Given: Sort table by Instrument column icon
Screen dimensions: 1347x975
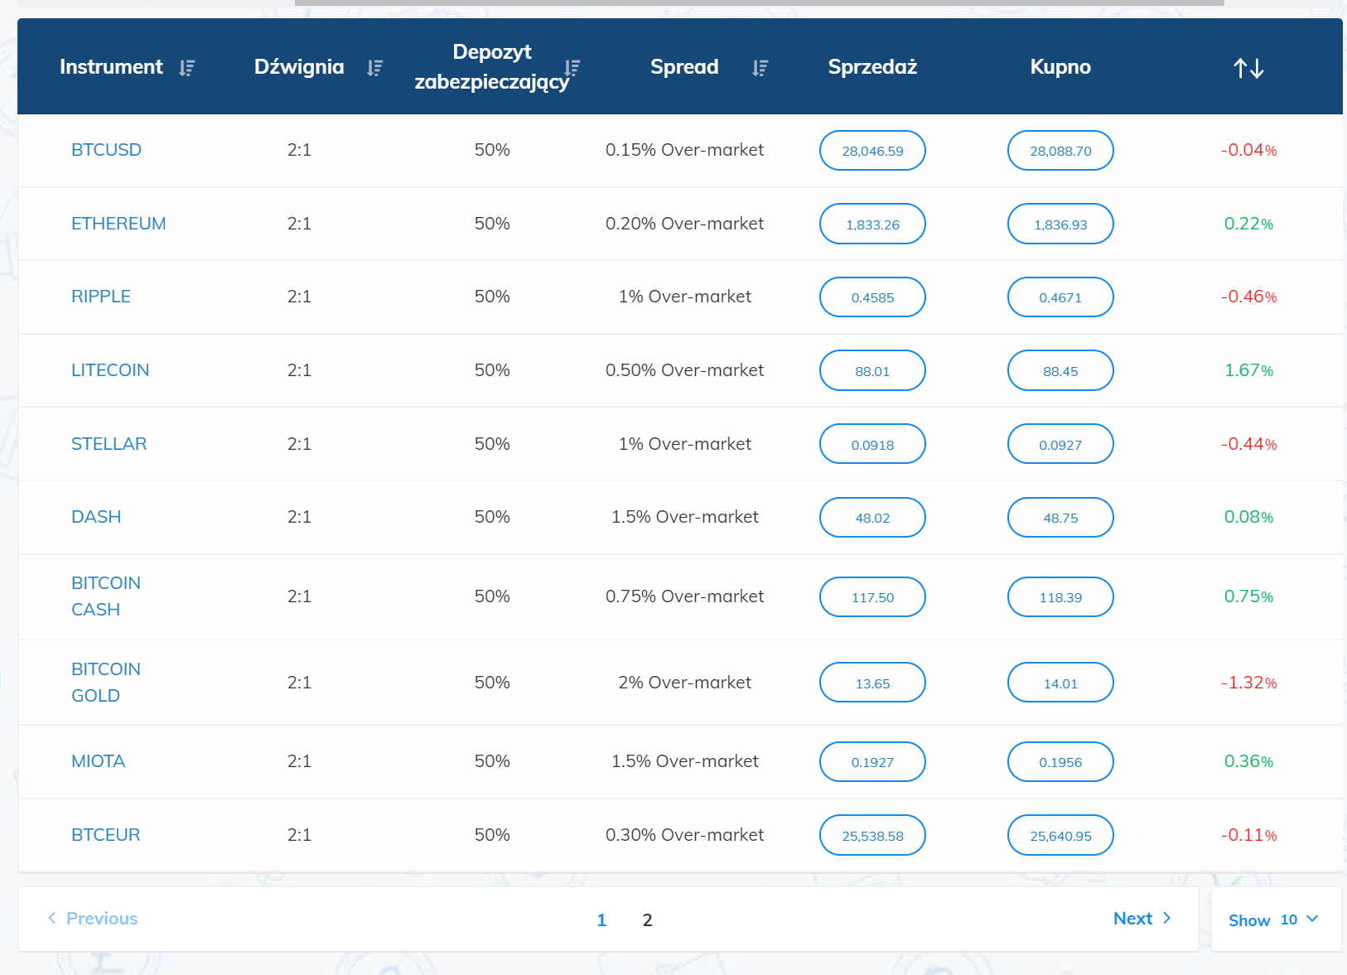Looking at the screenshot, I should 186,68.
